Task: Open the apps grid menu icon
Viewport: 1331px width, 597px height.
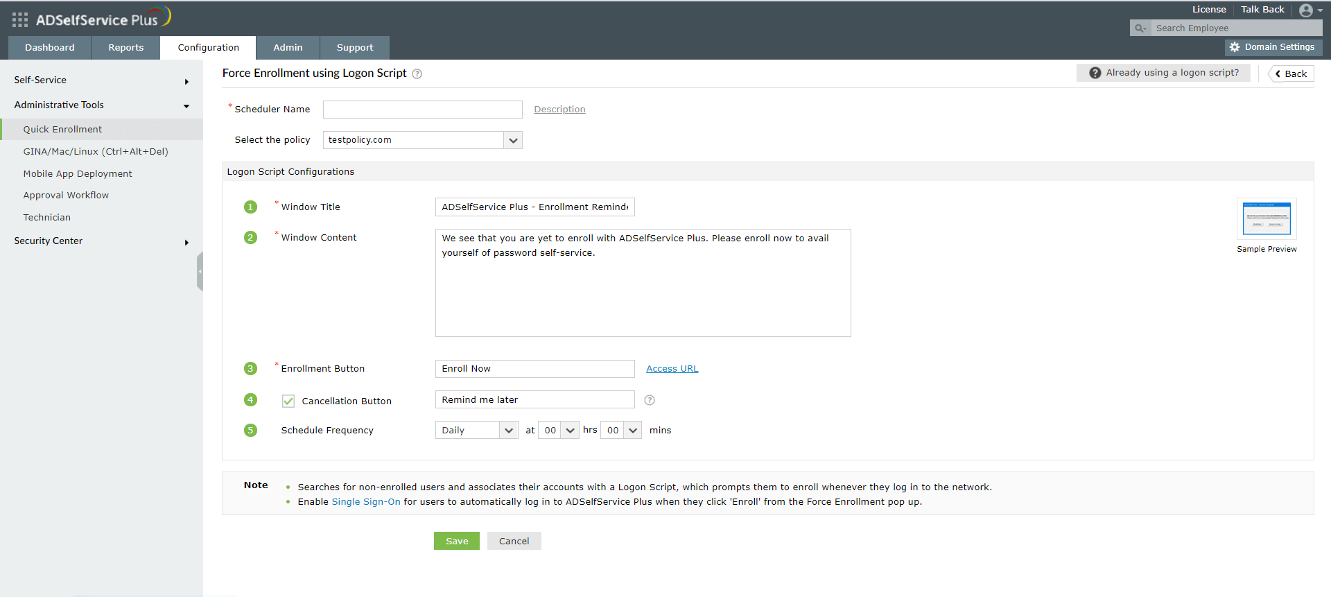Action: pyautogui.click(x=20, y=19)
